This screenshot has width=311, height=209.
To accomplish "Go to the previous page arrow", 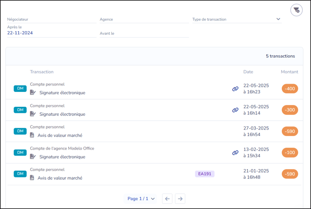I will tap(168, 199).
